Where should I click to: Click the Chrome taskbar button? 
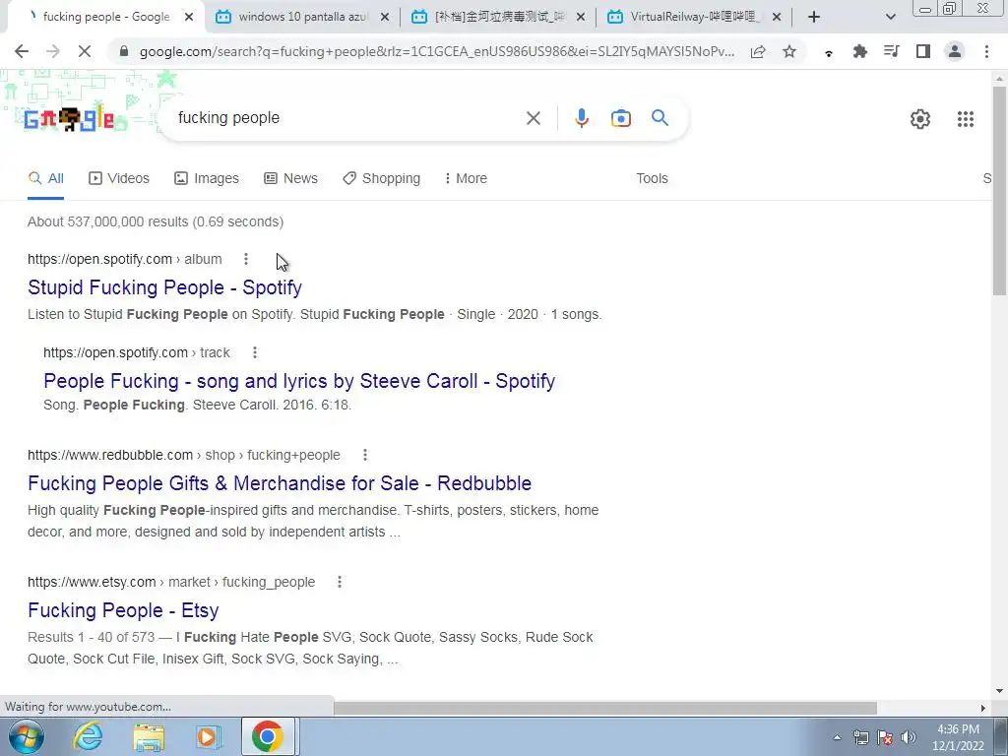click(268, 736)
